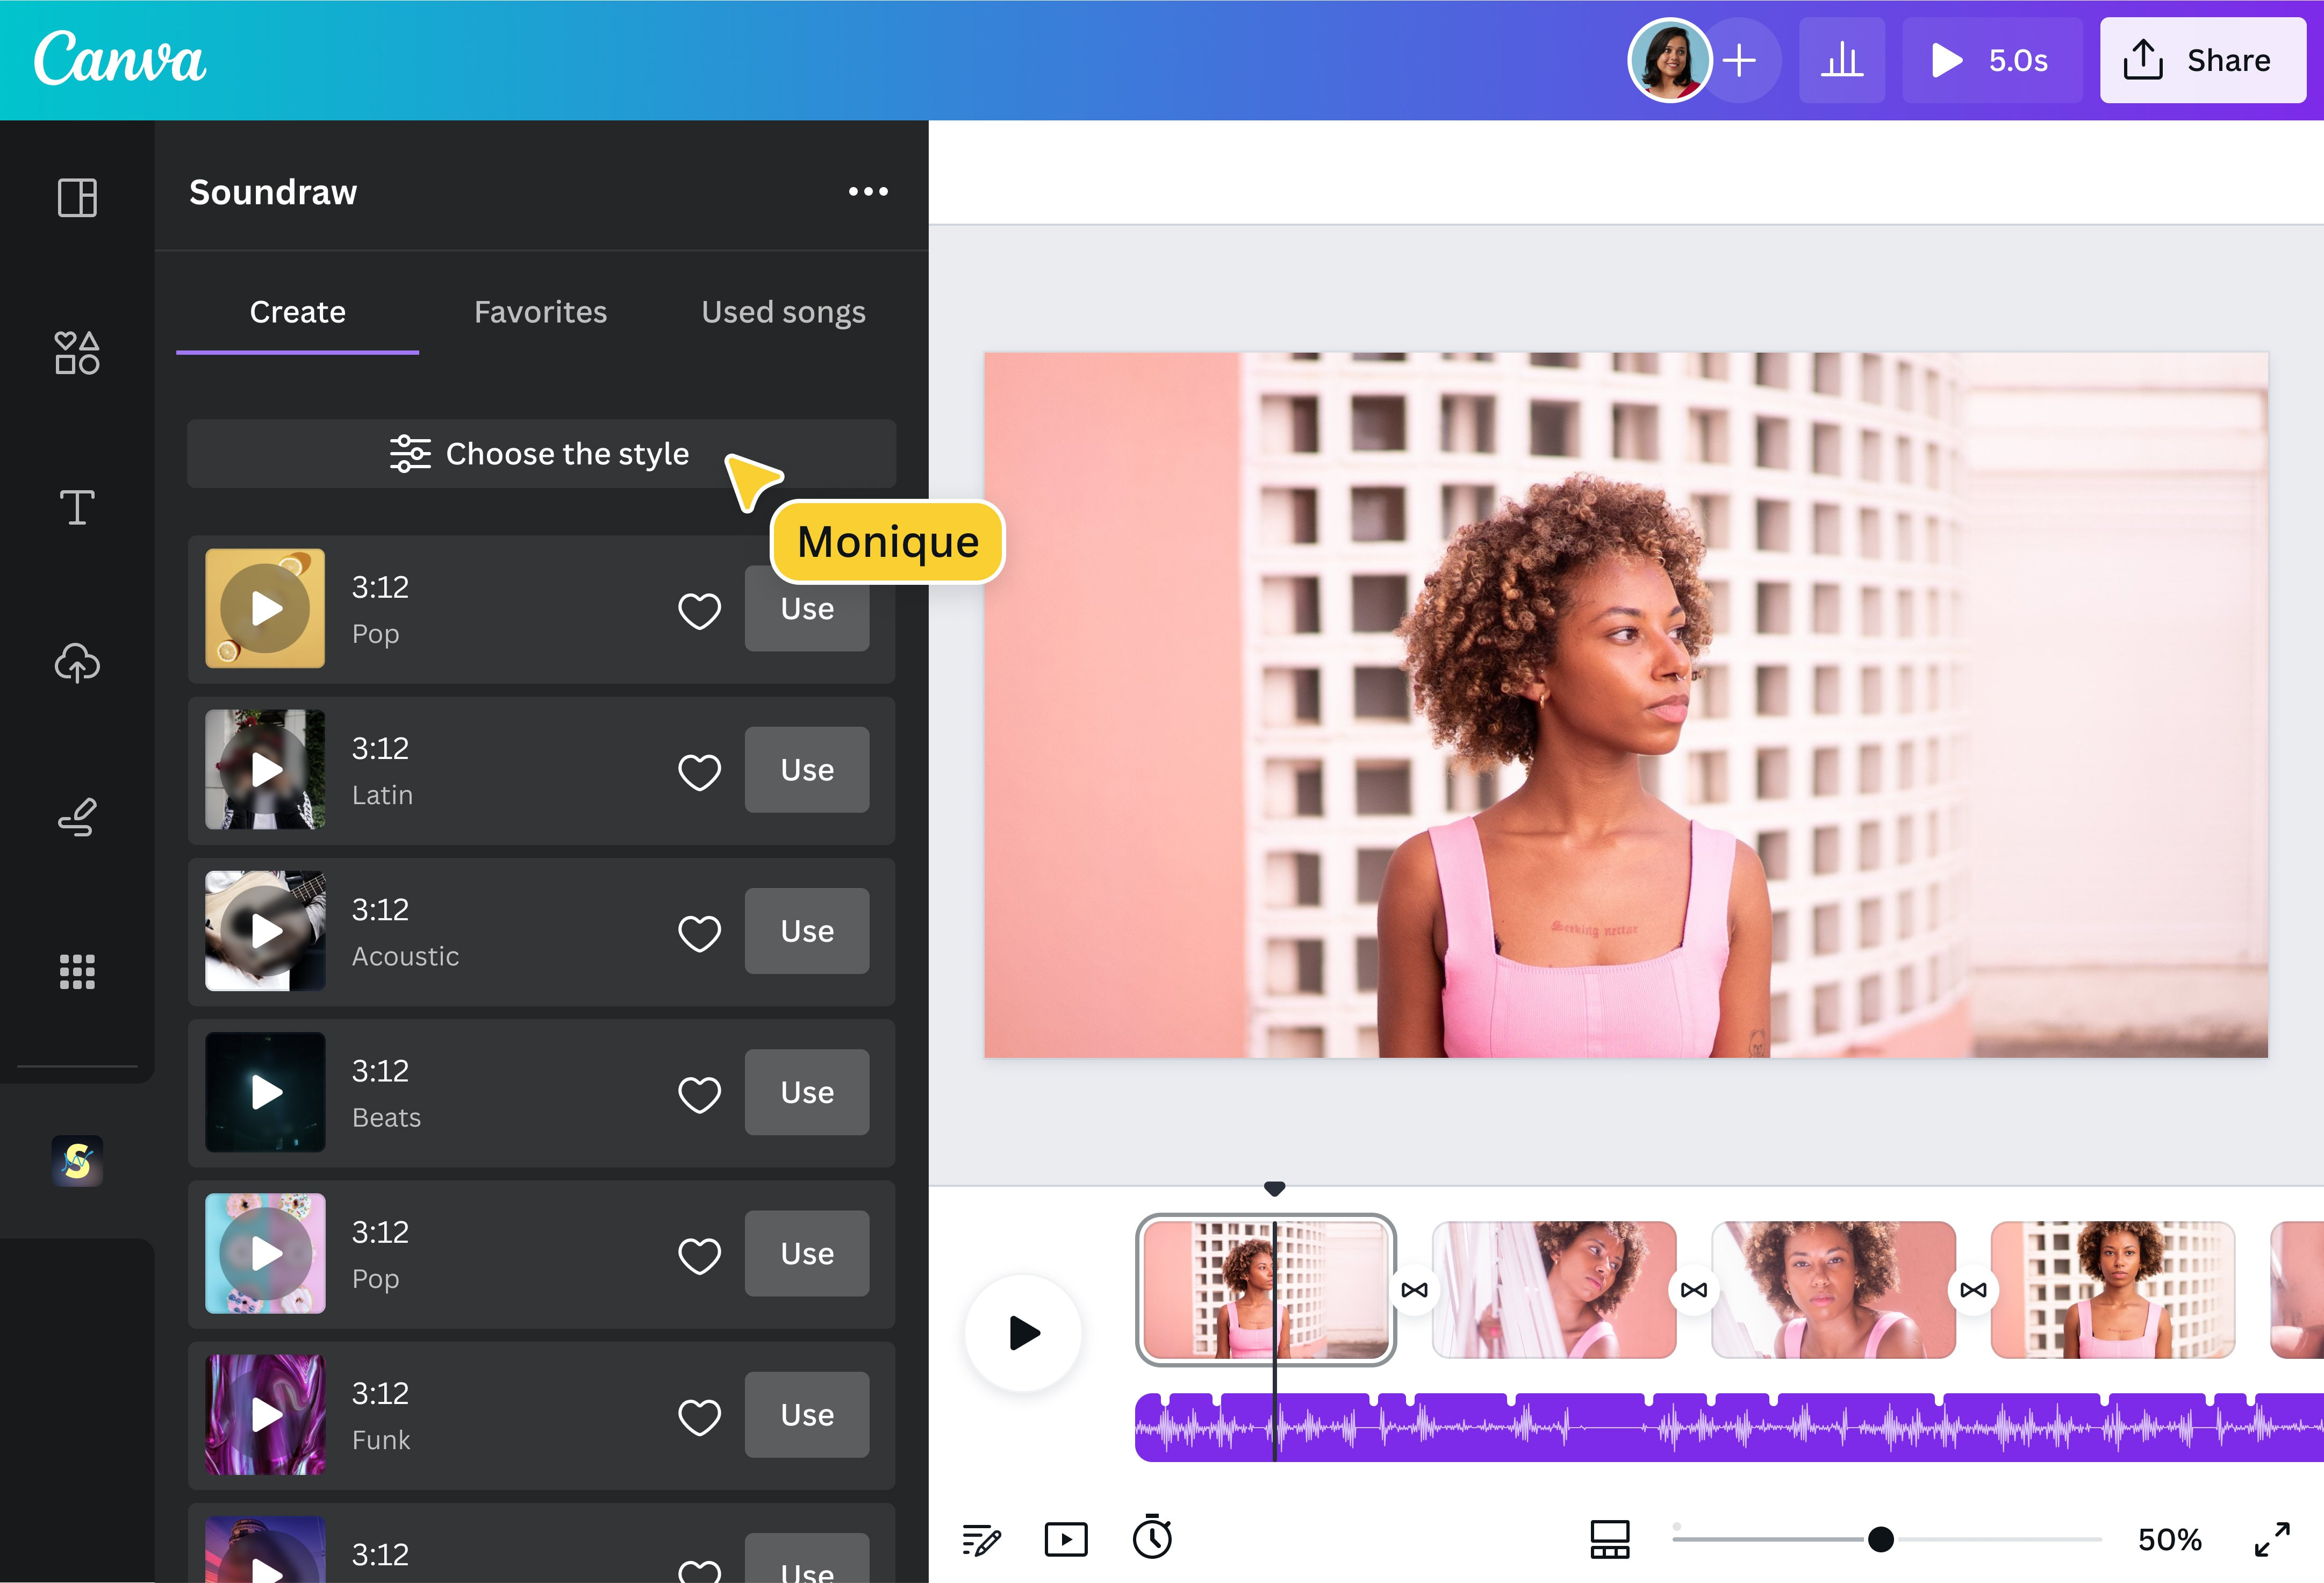Click the insights chart icon in the header

1842,60
